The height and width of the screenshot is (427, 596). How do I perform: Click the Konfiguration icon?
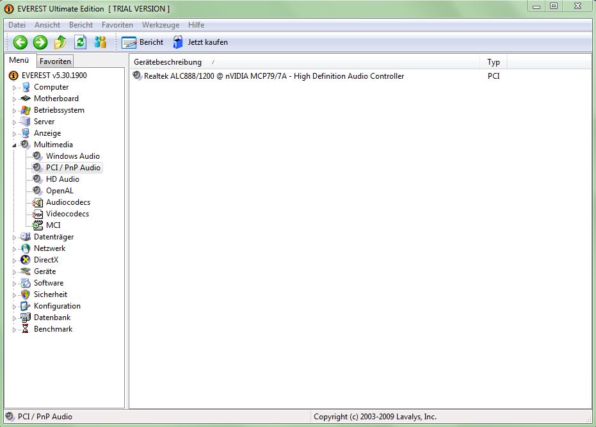(26, 306)
